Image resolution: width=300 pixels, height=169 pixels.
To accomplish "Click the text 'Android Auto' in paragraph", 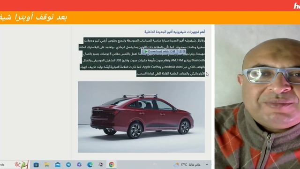I will click(173, 67).
